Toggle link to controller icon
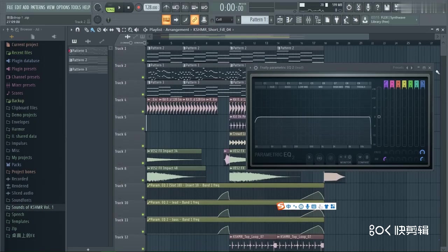448x252 pixels. click(195, 20)
